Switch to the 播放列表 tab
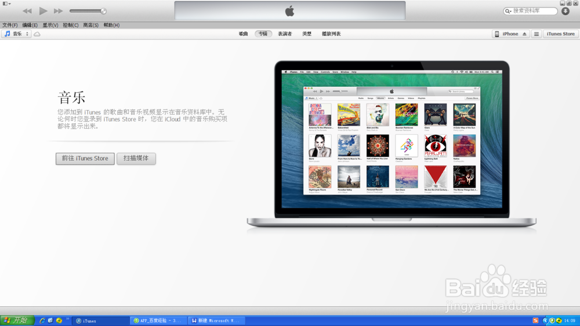 [x=331, y=34]
